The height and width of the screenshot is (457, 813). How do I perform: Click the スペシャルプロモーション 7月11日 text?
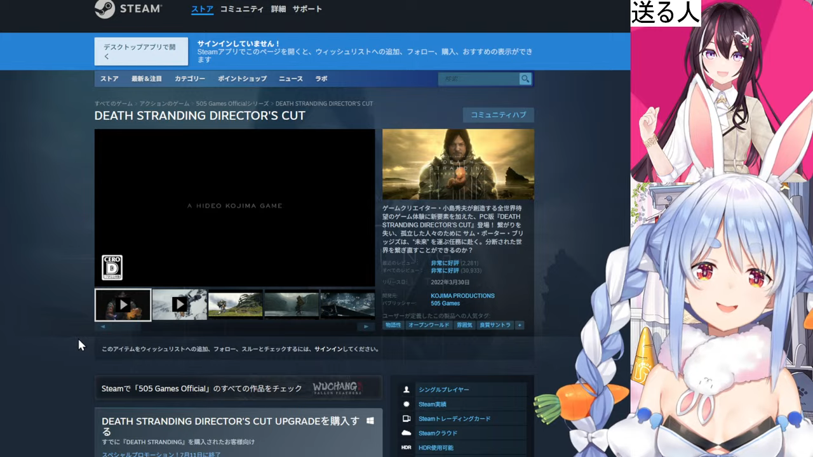point(161,454)
